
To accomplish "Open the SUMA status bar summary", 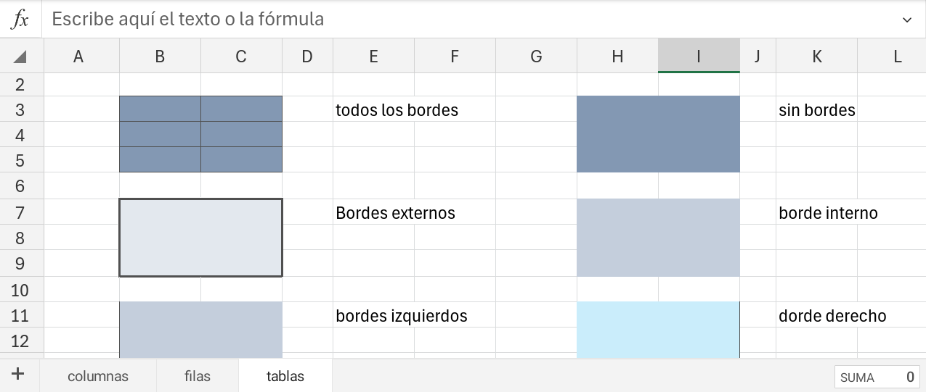I will (877, 377).
